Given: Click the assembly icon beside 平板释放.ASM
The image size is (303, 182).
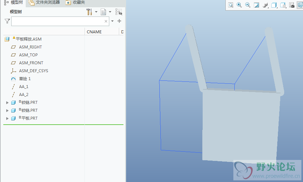Looking at the screenshot, I should click(7, 39).
